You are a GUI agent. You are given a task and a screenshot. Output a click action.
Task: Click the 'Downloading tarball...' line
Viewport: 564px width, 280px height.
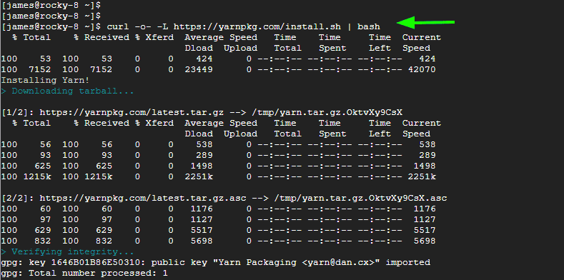[x=68, y=91]
